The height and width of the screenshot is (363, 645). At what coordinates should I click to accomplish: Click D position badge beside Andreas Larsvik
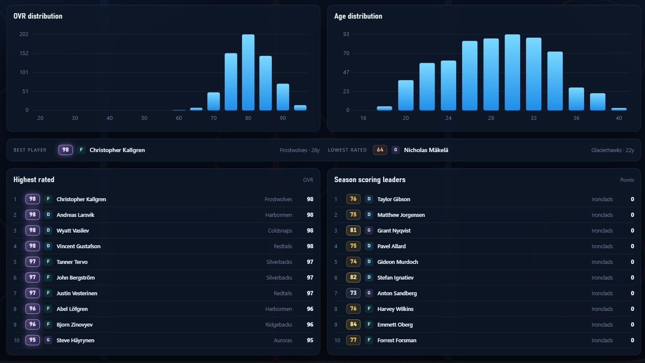48,215
